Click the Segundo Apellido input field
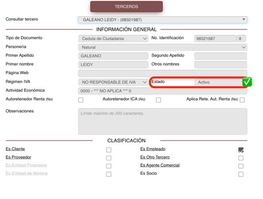The height and width of the screenshot is (199, 263). [220, 56]
